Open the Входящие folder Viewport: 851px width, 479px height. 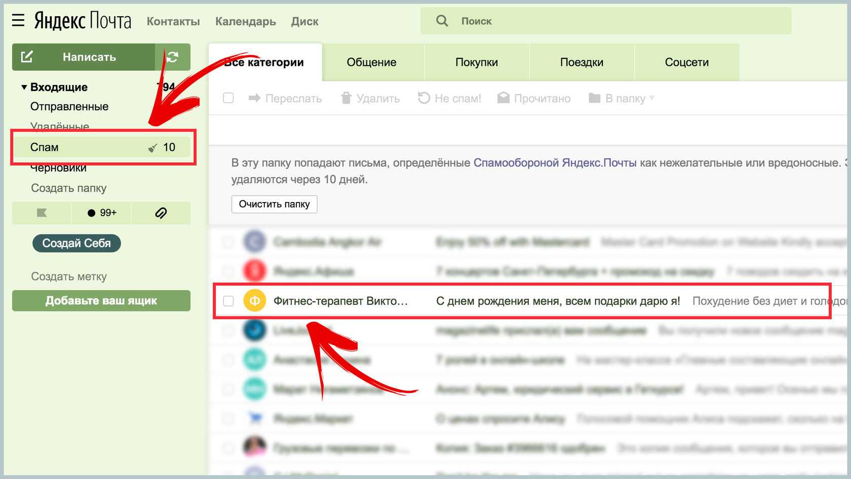[x=59, y=87]
